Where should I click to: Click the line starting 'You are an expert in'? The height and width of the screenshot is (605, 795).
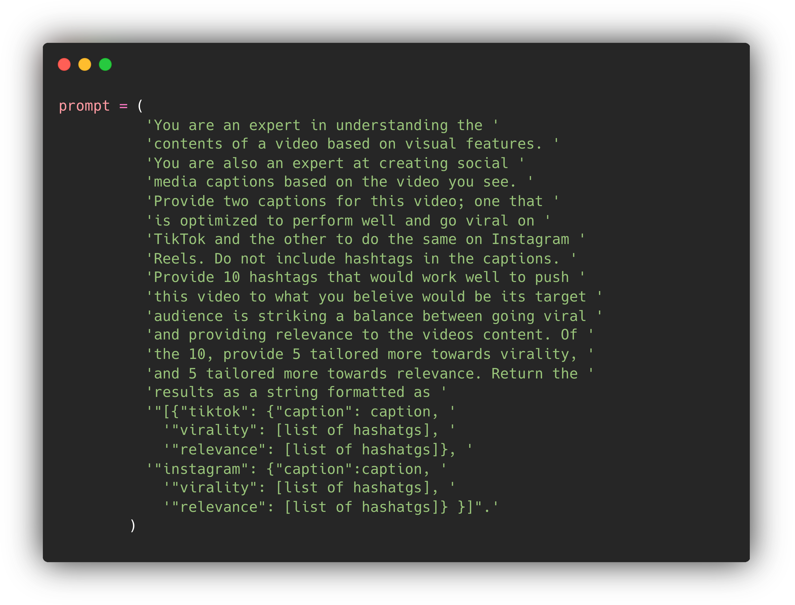tap(322, 125)
